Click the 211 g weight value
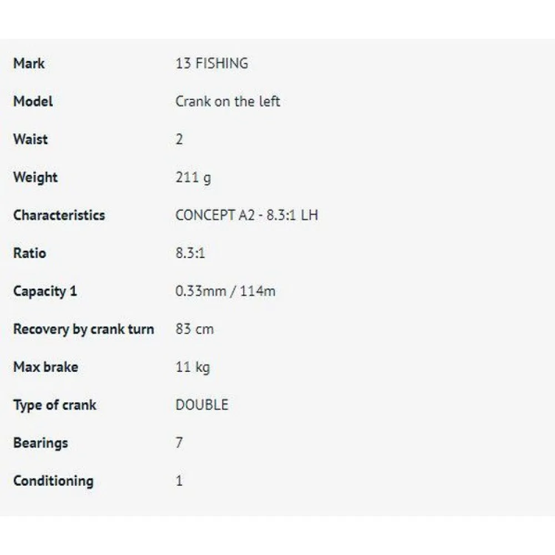 [x=193, y=178]
